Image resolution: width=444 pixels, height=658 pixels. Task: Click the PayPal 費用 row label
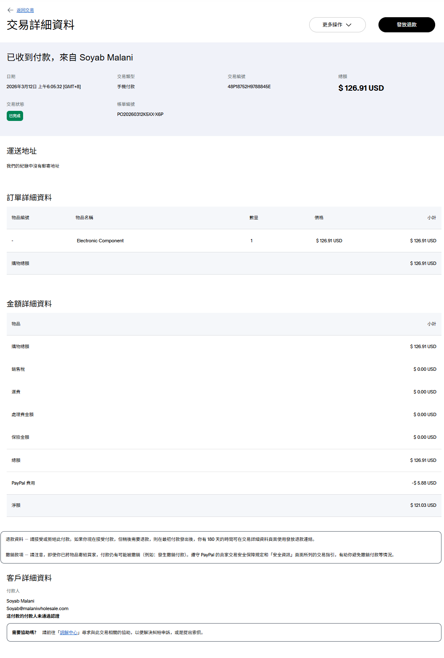pyautogui.click(x=23, y=483)
